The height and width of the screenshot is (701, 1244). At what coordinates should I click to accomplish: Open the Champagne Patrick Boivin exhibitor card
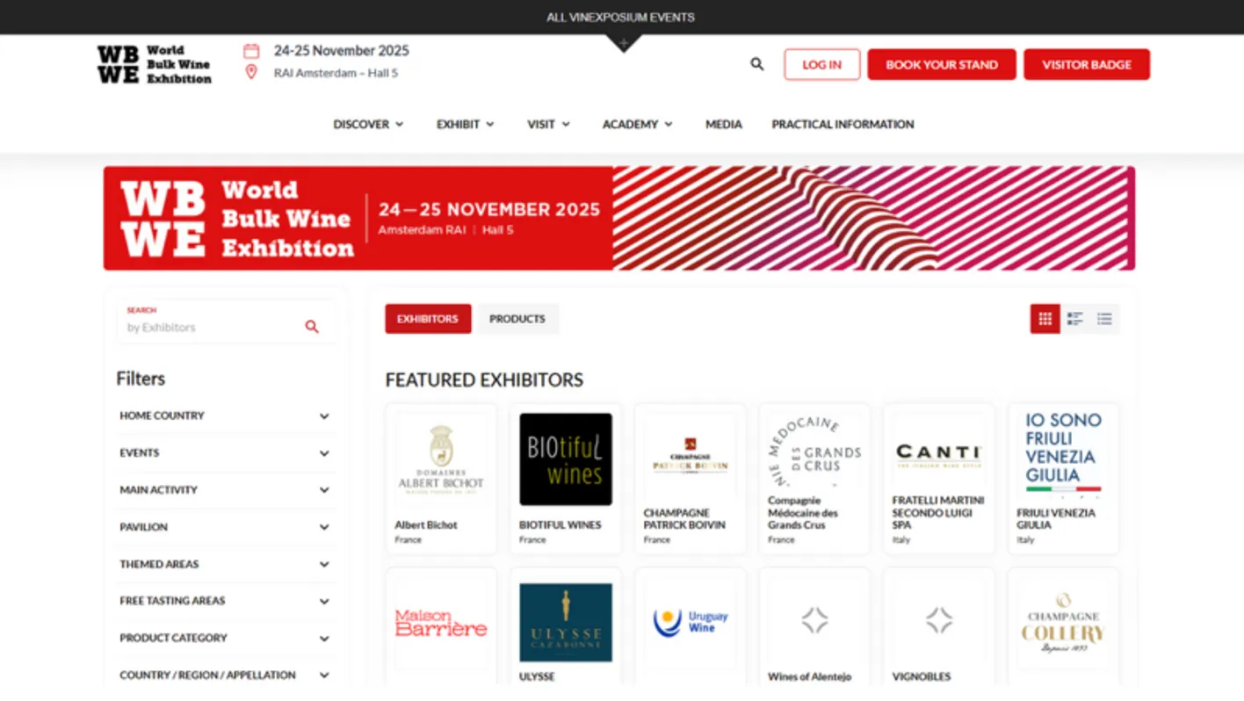point(691,479)
